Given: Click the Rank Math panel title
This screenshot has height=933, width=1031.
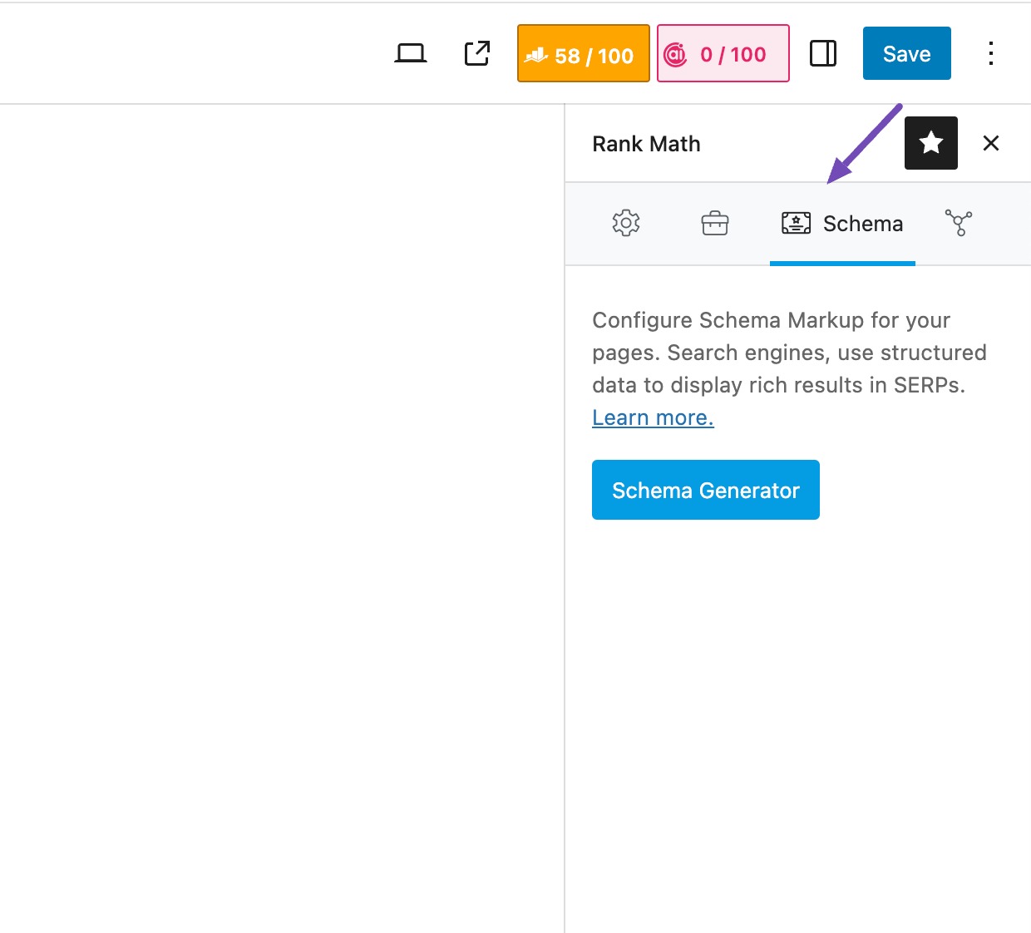Looking at the screenshot, I should (x=646, y=144).
